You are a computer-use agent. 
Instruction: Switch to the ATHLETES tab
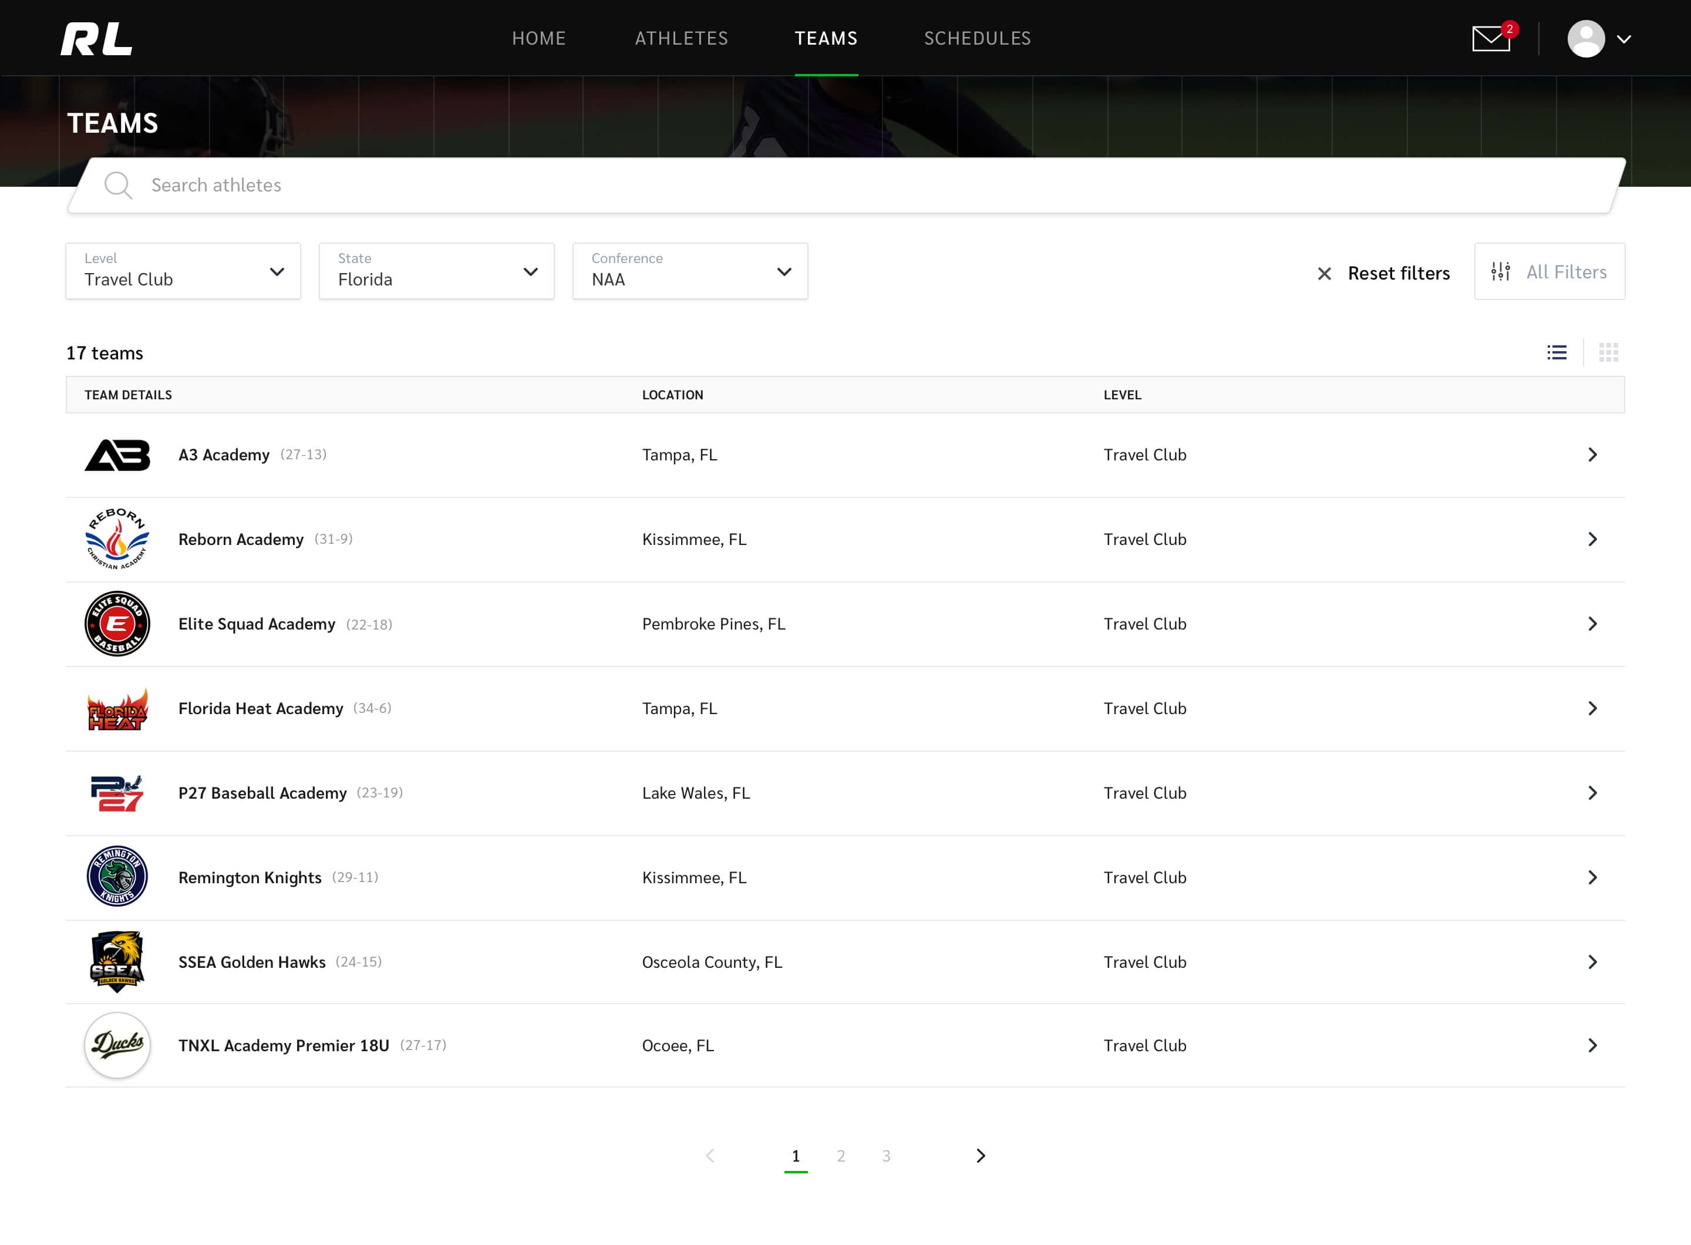pos(681,38)
